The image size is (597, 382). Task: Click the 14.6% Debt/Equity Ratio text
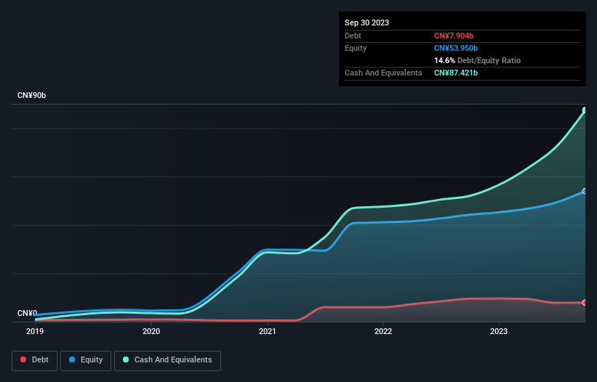478,60
